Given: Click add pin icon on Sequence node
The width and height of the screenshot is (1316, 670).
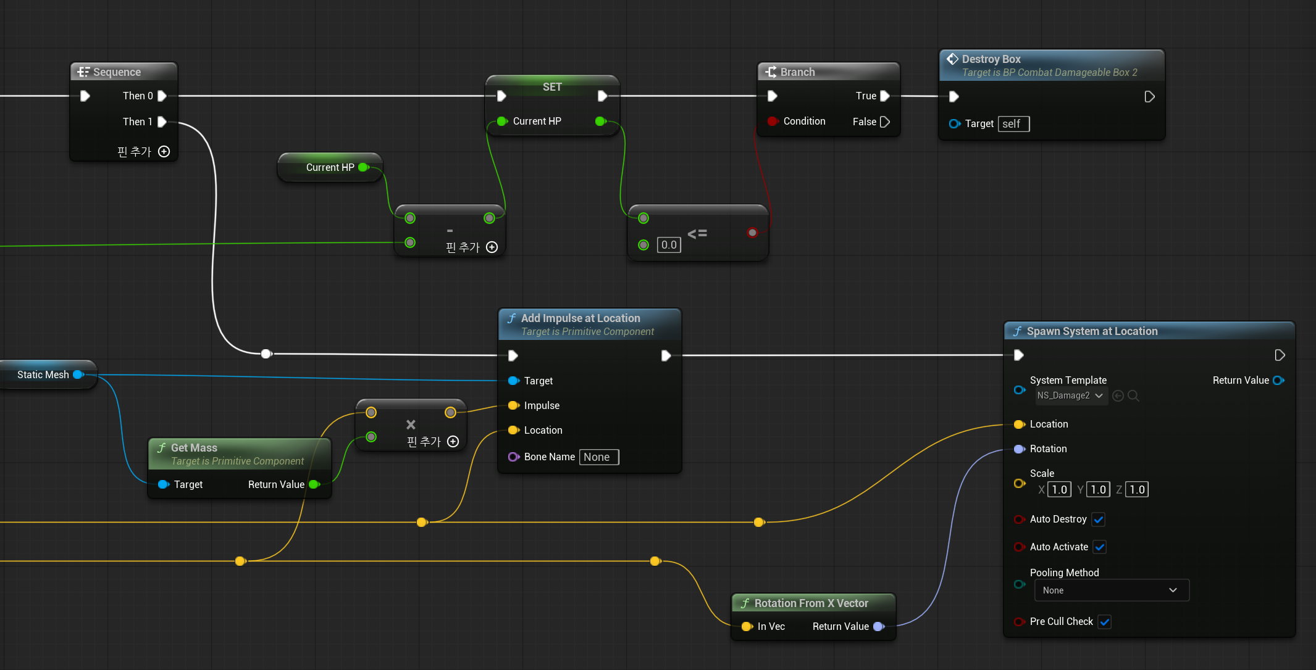Looking at the screenshot, I should point(164,152).
